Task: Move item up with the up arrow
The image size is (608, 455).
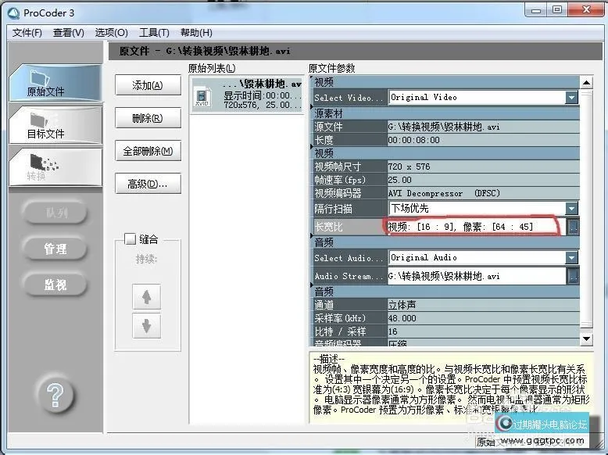Action: pyautogui.click(x=147, y=297)
